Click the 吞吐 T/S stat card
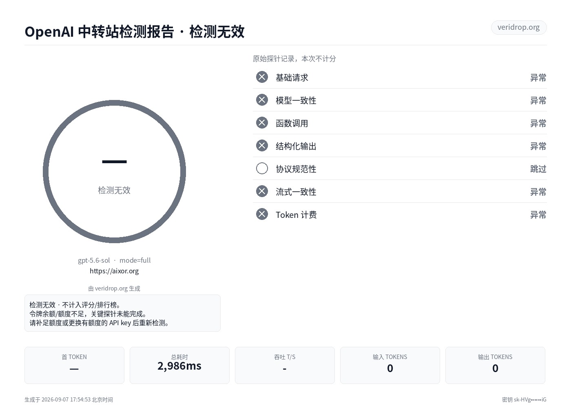The width and height of the screenshot is (571, 408). 285,365
